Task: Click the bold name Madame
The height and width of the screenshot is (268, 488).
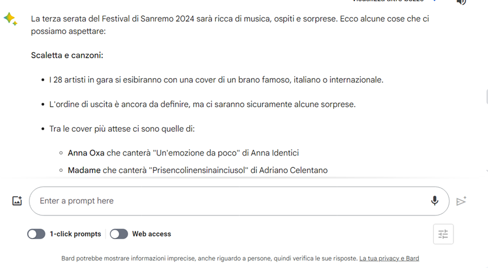Action: (84, 170)
